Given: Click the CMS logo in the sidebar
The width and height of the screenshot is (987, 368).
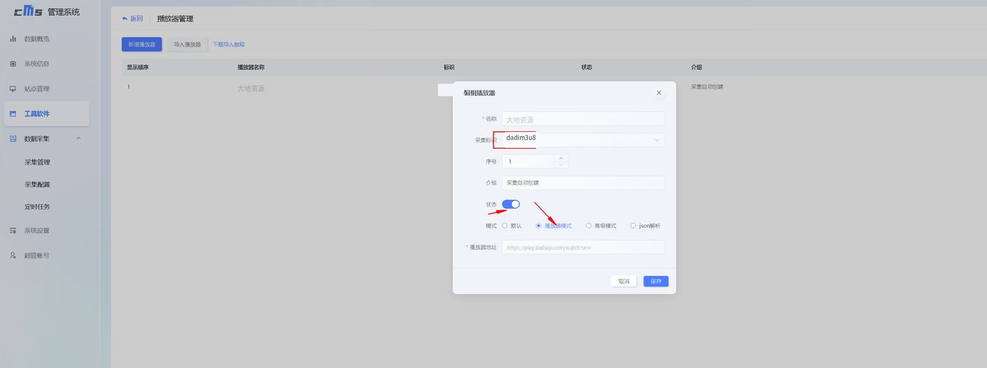Looking at the screenshot, I should pyautogui.click(x=28, y=11).
